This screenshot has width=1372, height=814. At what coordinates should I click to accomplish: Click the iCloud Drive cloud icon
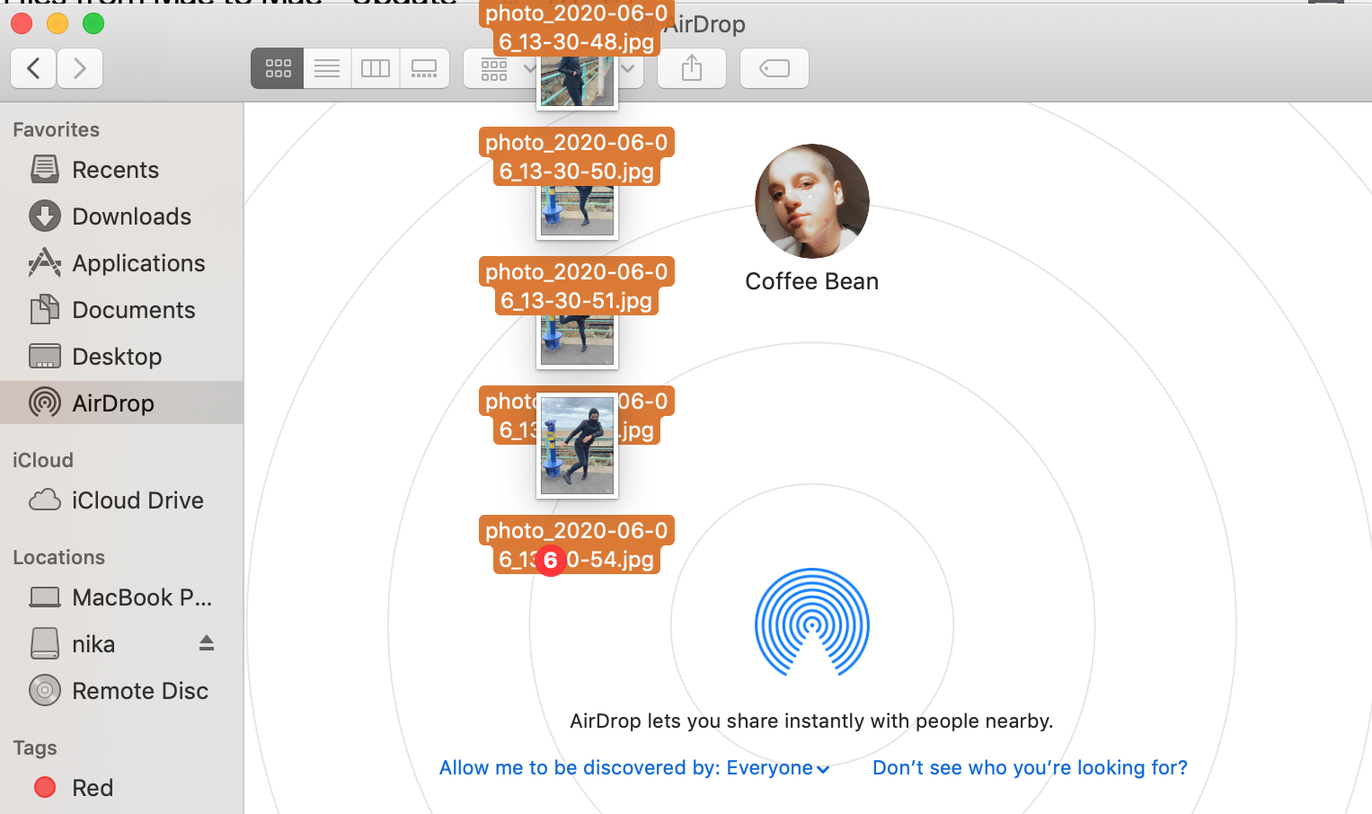[x=45, y=500]
